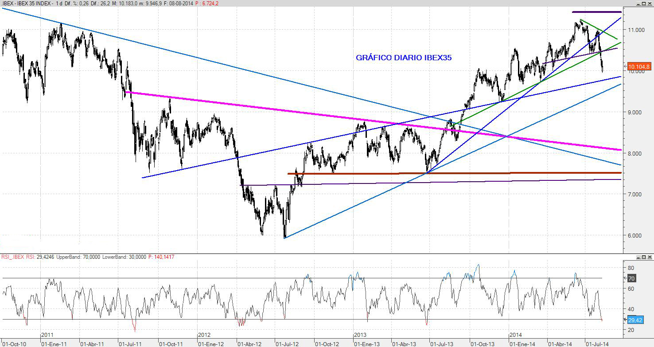Click the orange 10.104,8 current price tag
The image size is (654, 347).
(x=638, y=67)
